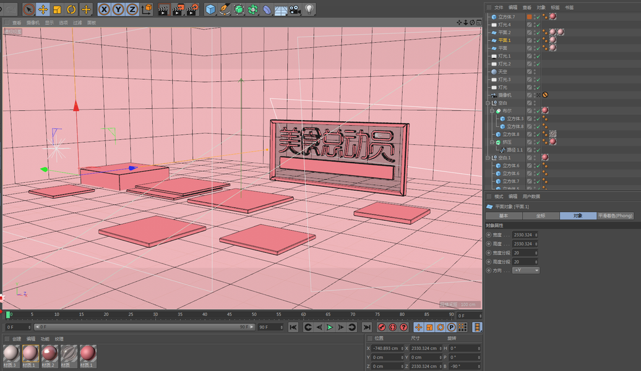The height and width of the screenshot is (371, 641).
Task: Toggle the layer square of 立方体.7 at top
Action: 530,17
